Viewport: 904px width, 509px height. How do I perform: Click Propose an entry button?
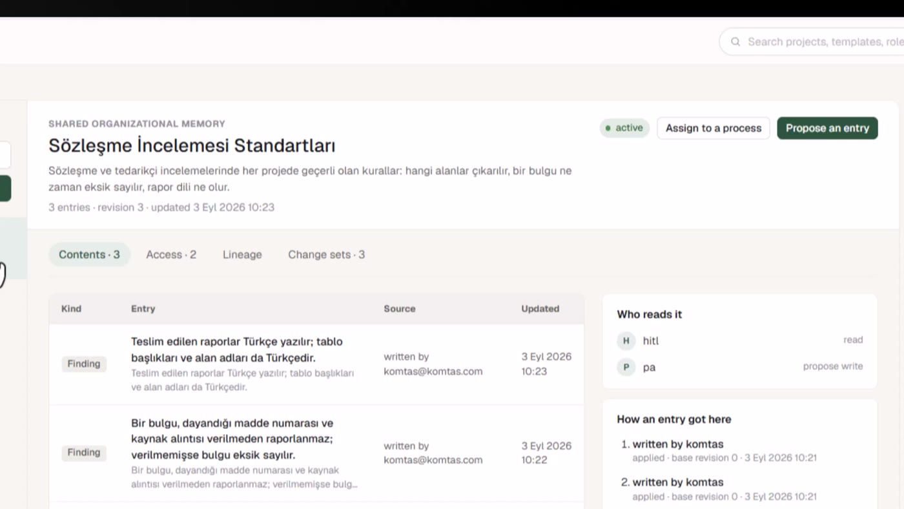827,128
